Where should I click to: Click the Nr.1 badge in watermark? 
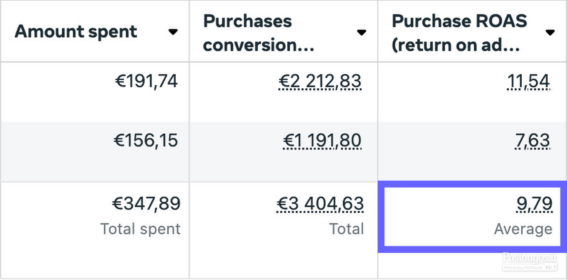pos(550,267)
